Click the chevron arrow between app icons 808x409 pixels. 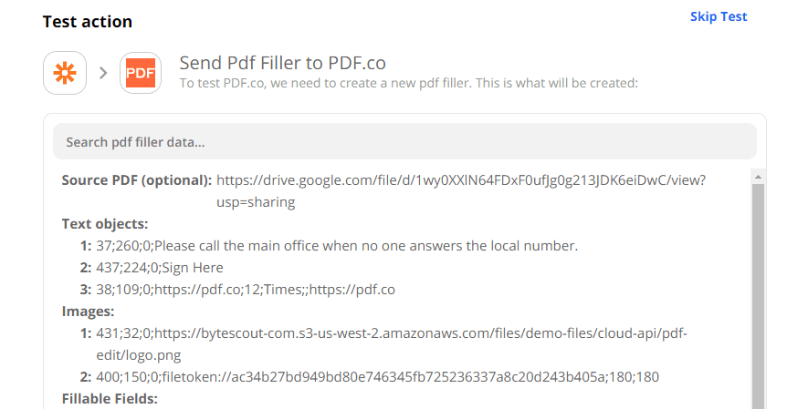(x=103, y=73)
